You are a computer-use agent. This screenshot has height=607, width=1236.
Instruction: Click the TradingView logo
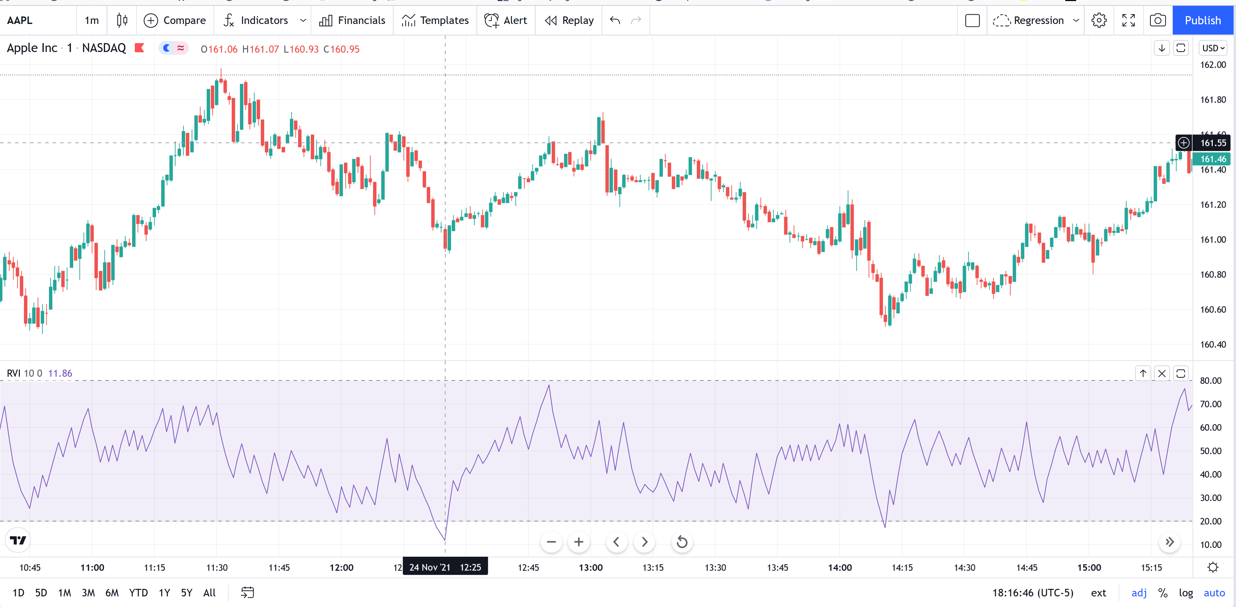[x=18, y=540]
